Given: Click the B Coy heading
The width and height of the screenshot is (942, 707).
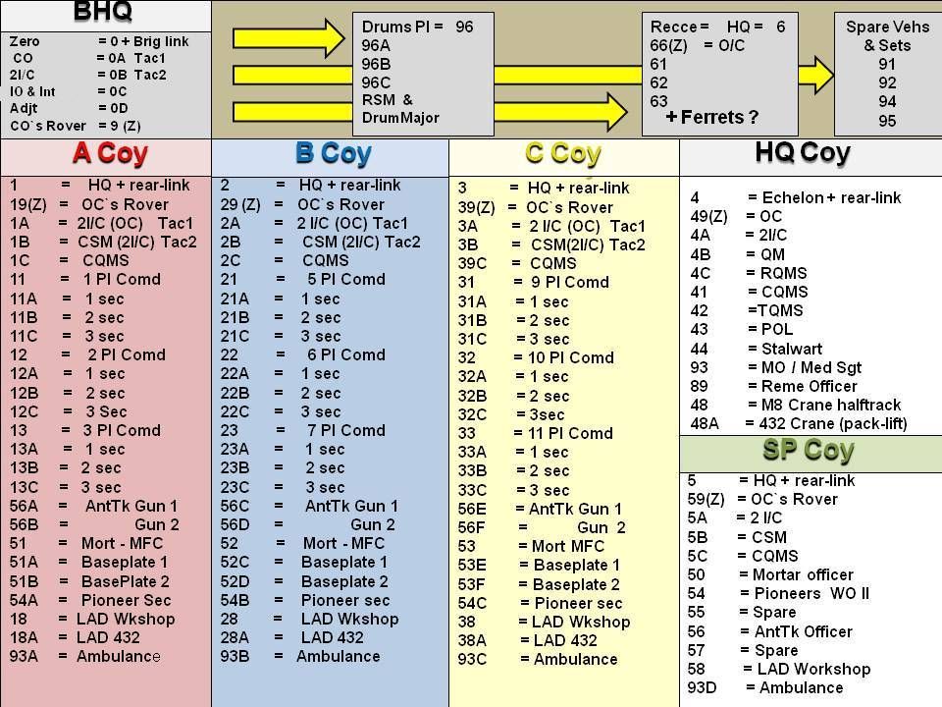Looking at the screenshot, I should pyautogui.click(x=334, y=154).
